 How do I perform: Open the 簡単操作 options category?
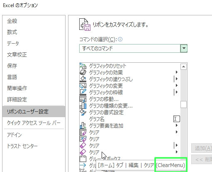tap(34, 88)
